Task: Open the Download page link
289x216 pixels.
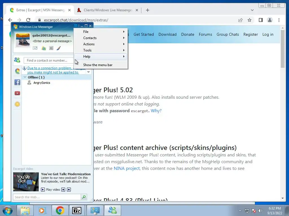Action: coord(168,34)
